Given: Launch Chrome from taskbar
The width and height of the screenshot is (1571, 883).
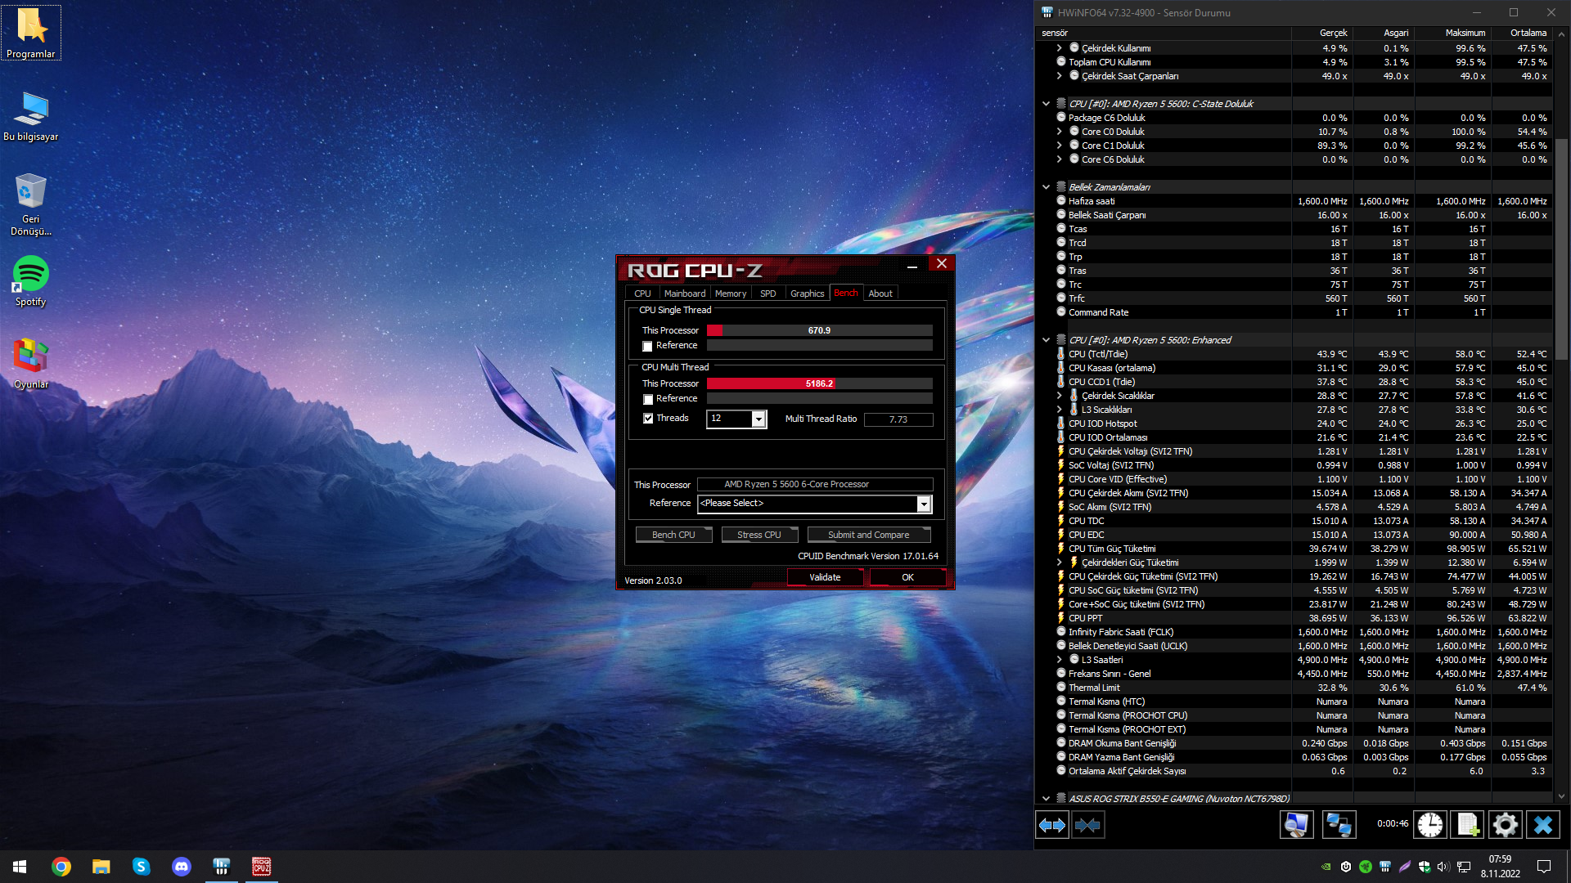Looking at the screenshot, I should click(61, 867).
